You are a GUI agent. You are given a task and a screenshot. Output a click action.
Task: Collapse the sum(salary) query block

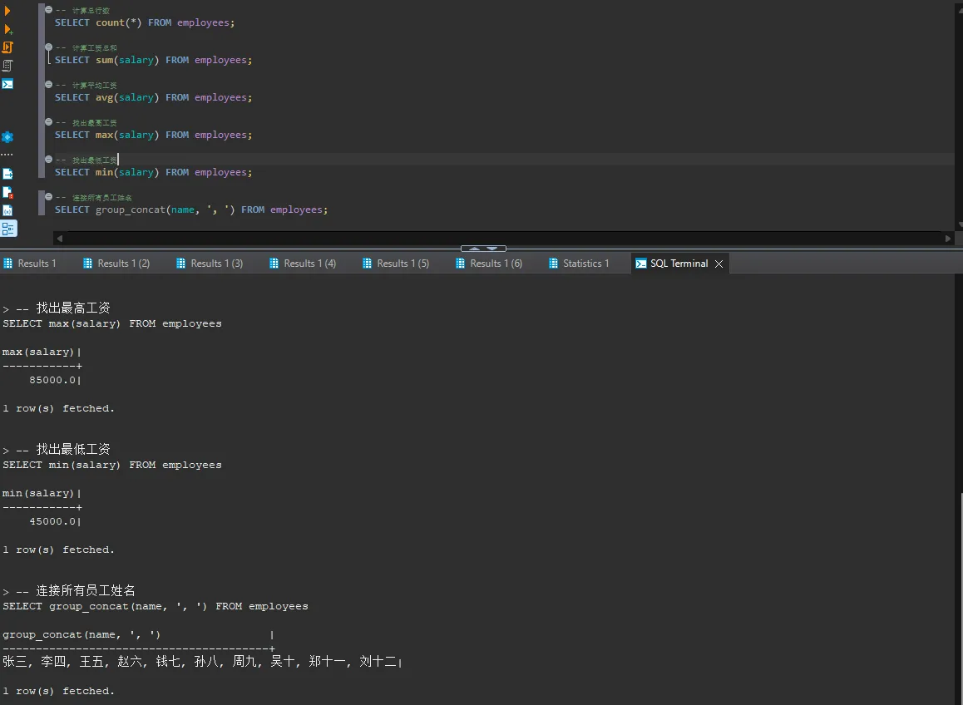coord(48,47)
